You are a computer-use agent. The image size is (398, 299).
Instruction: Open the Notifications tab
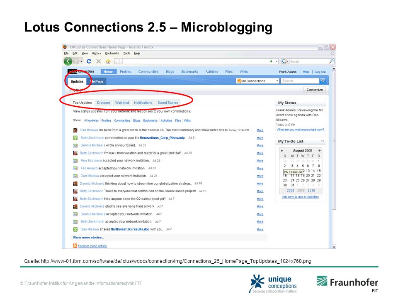point(143,103)
